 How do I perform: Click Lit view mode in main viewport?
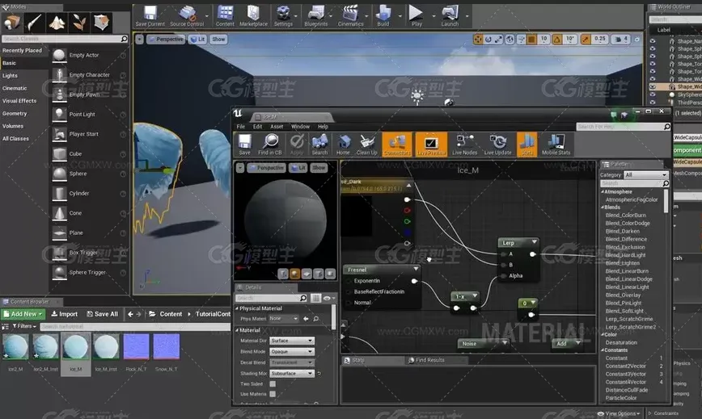coord(197,40)
